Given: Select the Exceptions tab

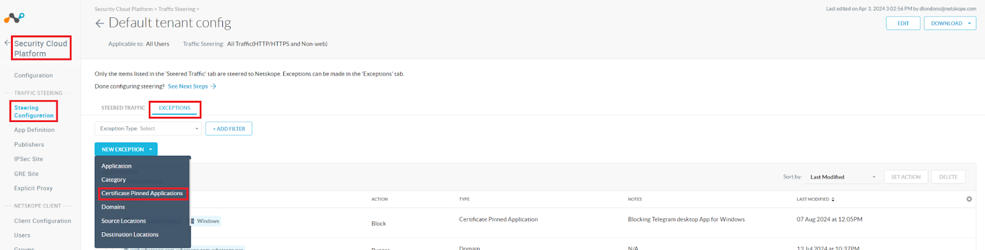Looking at the screenshot, I should coord(175,108).
